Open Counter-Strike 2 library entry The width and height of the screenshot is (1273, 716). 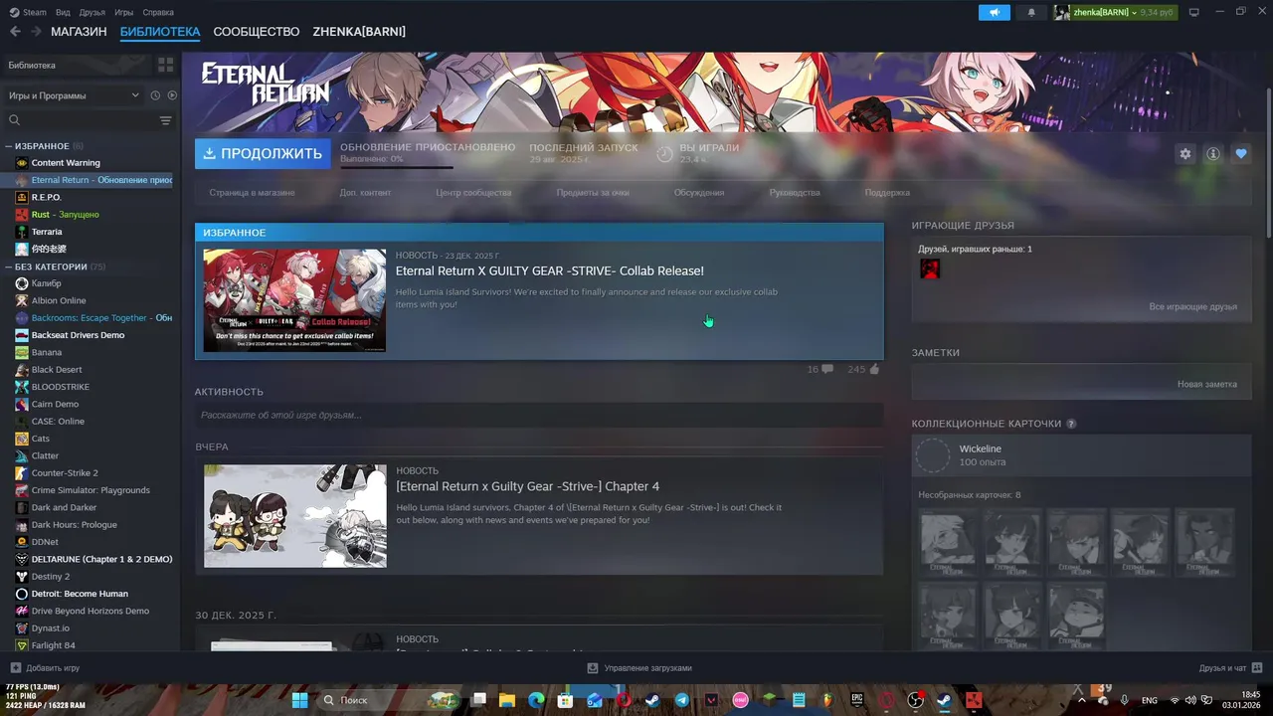(x=65, y=473)
